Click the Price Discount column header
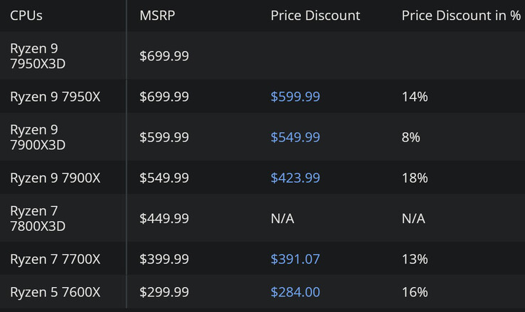Image resolution: width=525 pixels, height=312 pixels. coord(315,16)
